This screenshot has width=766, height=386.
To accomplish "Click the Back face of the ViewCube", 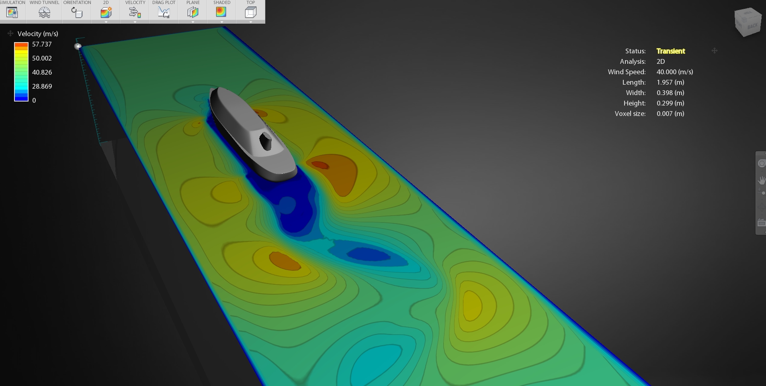I will (x=752, y=26).
